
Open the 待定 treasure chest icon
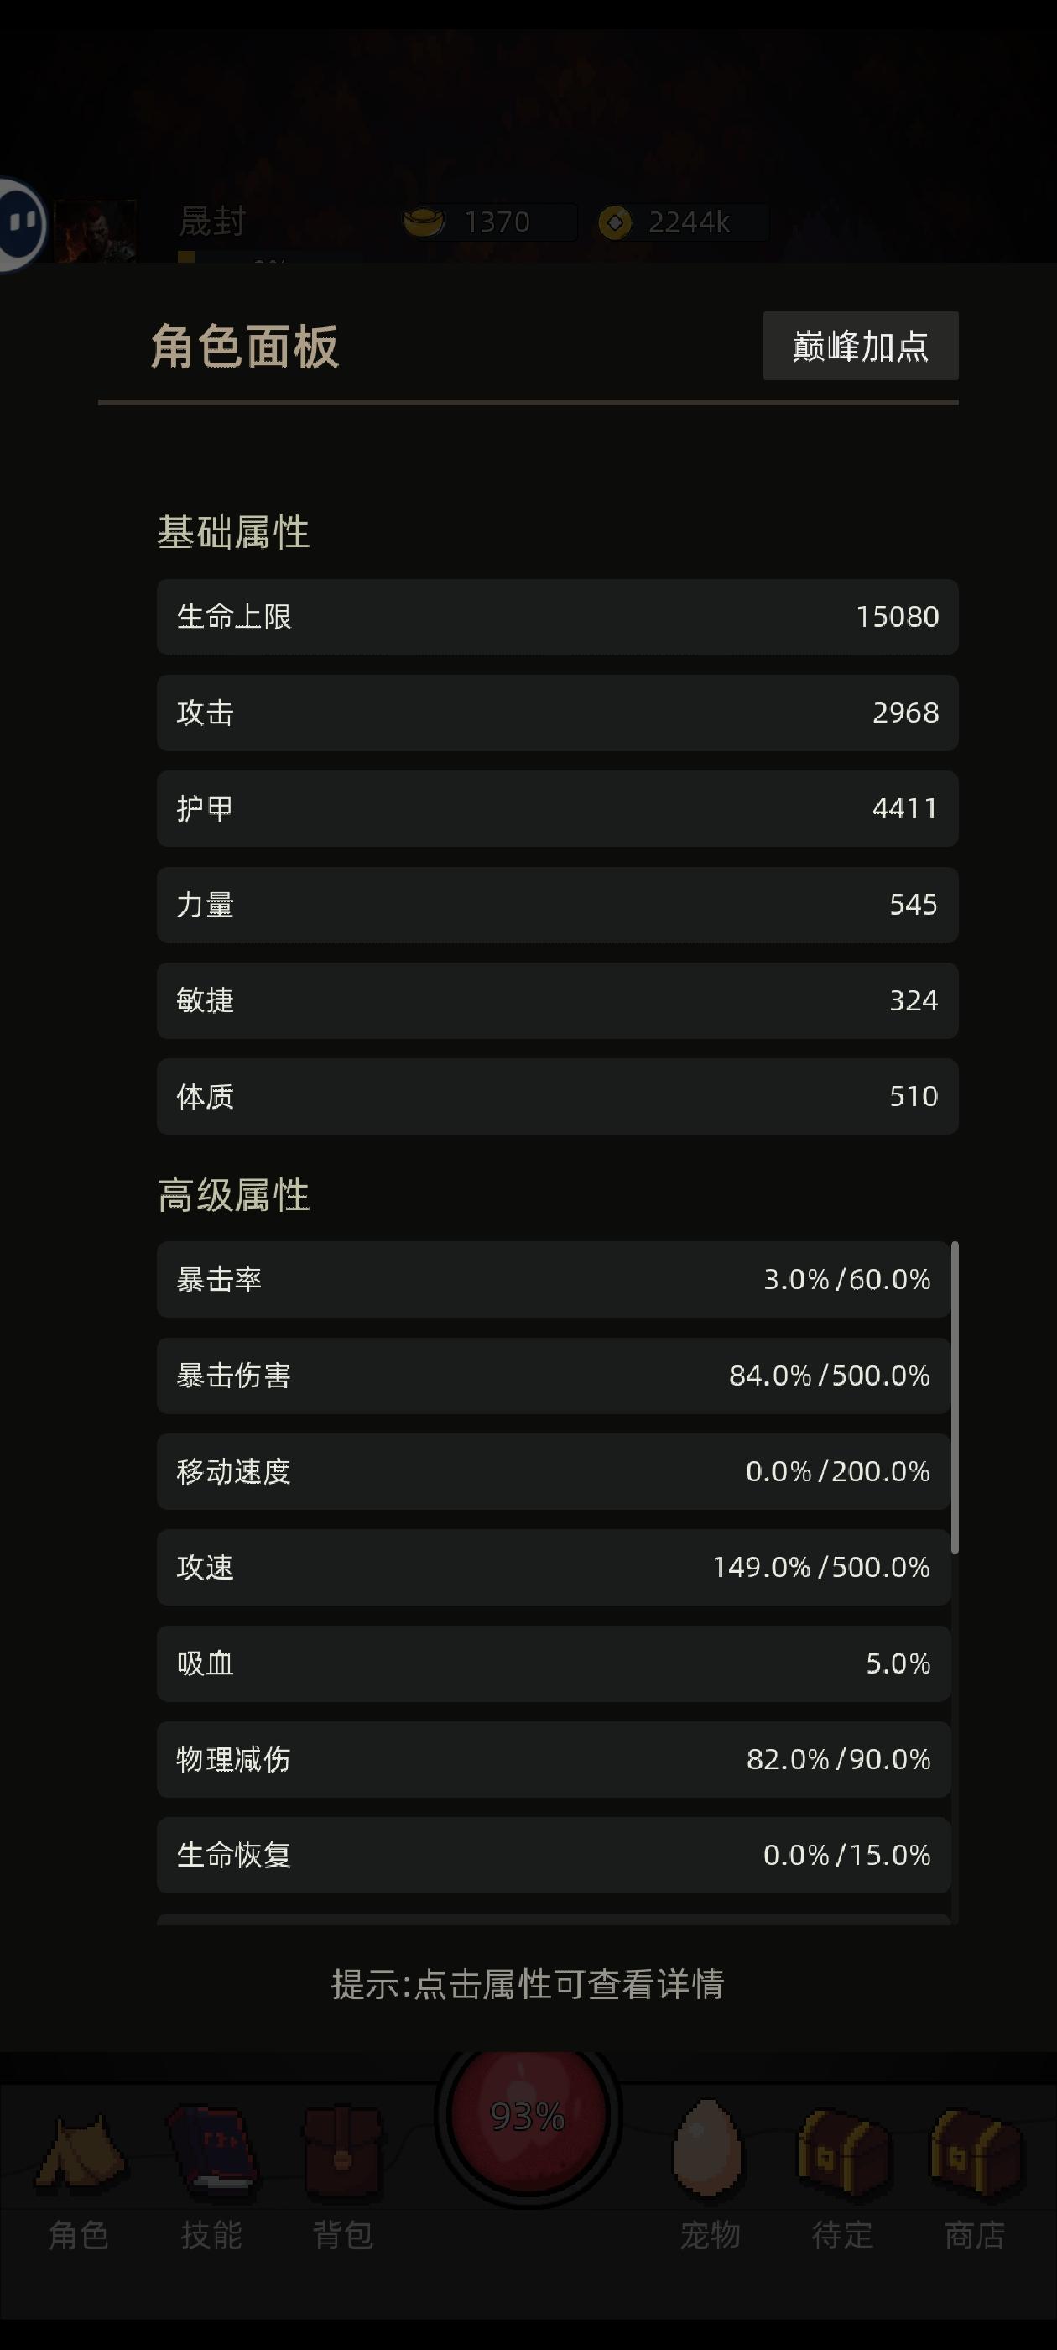click(841, 2152)
